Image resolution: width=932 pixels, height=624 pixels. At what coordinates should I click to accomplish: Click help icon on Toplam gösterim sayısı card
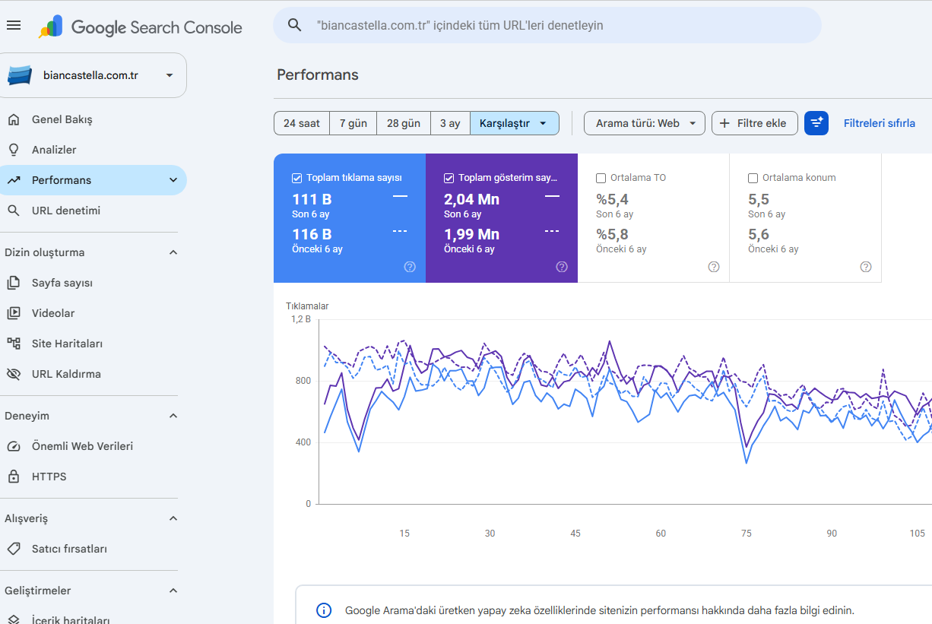562,267
